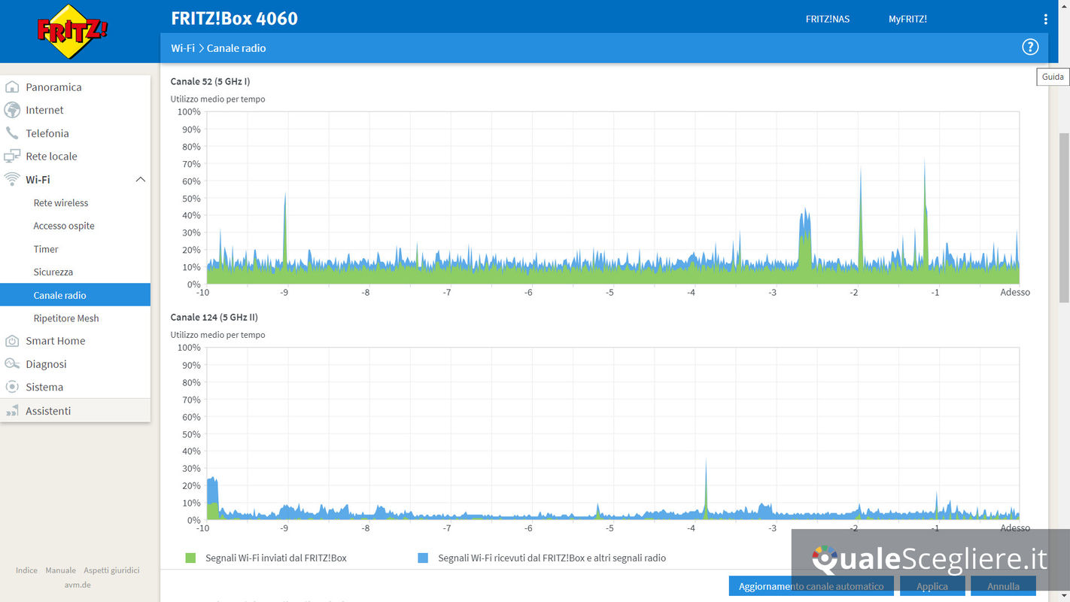
Task: Click the Telefonia phone icon
Action: pos(12,133)
